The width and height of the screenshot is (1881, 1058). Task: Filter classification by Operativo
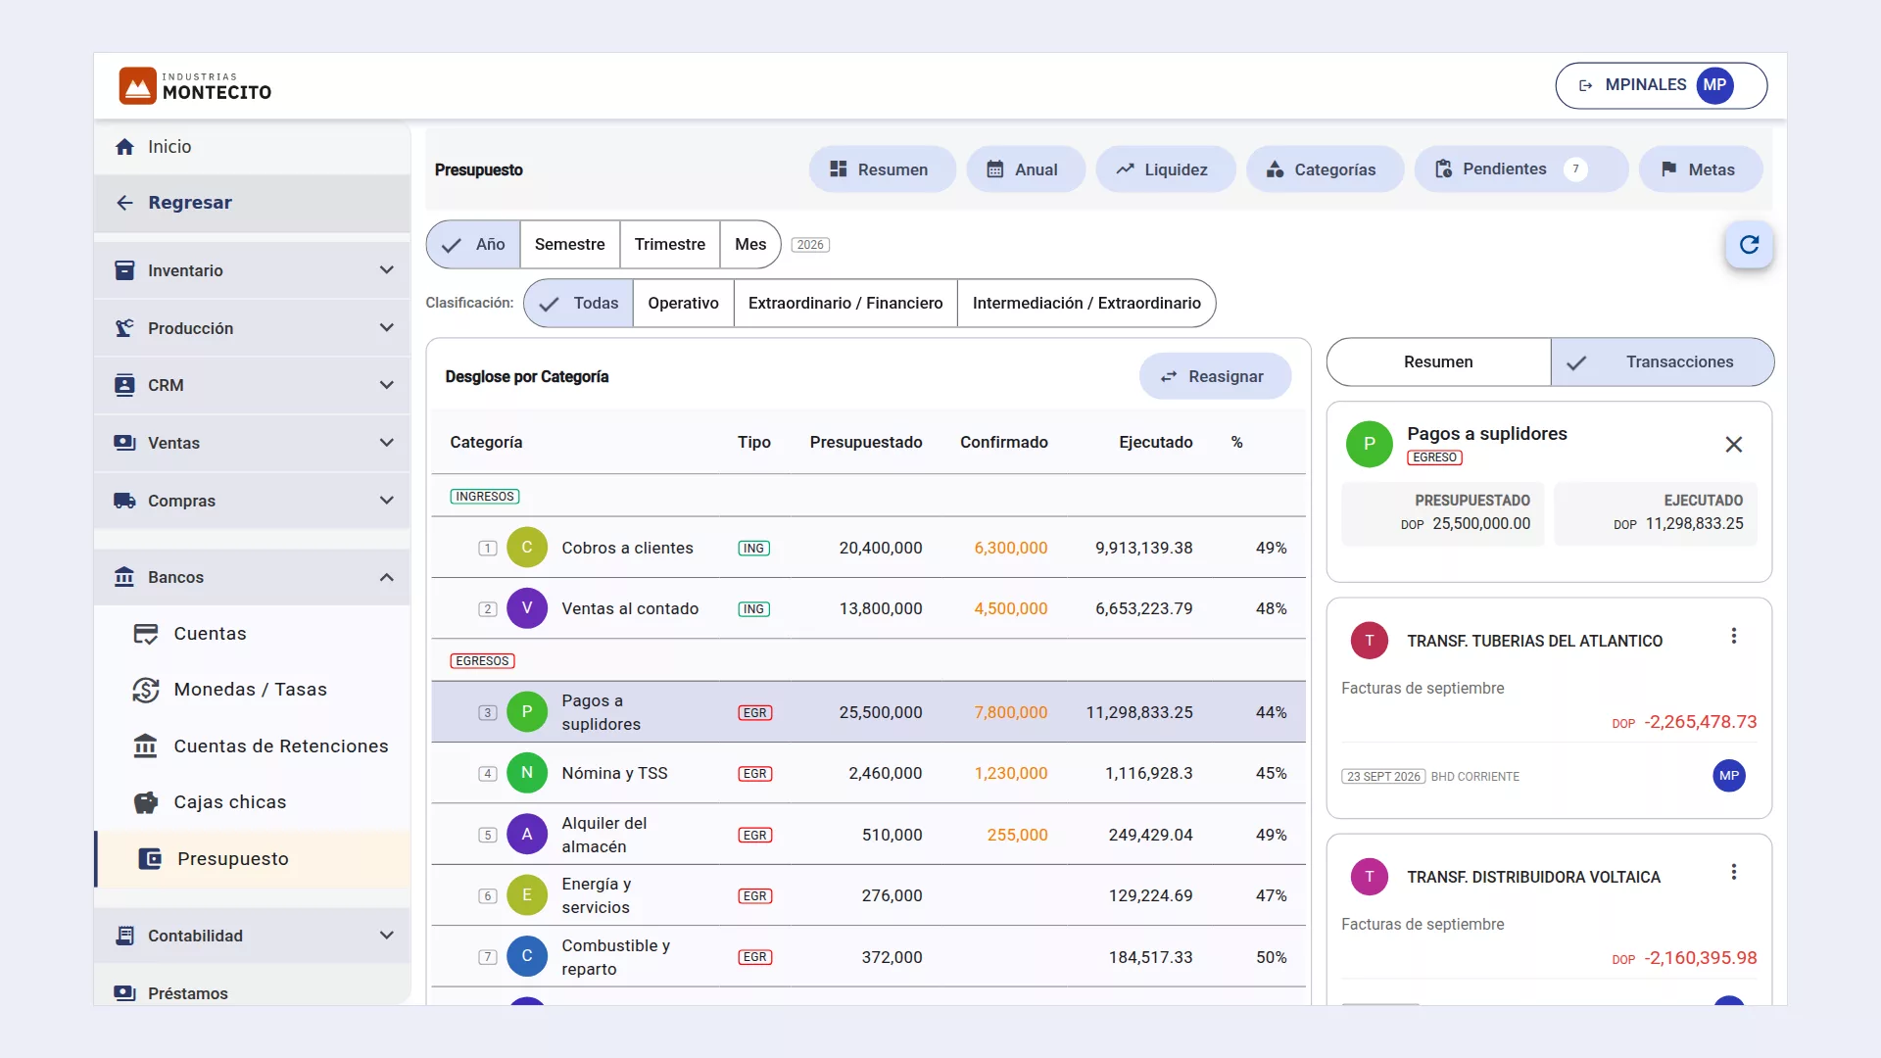683,304
